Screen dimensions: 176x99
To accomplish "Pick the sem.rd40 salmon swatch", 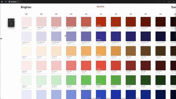I will [71, 65].
